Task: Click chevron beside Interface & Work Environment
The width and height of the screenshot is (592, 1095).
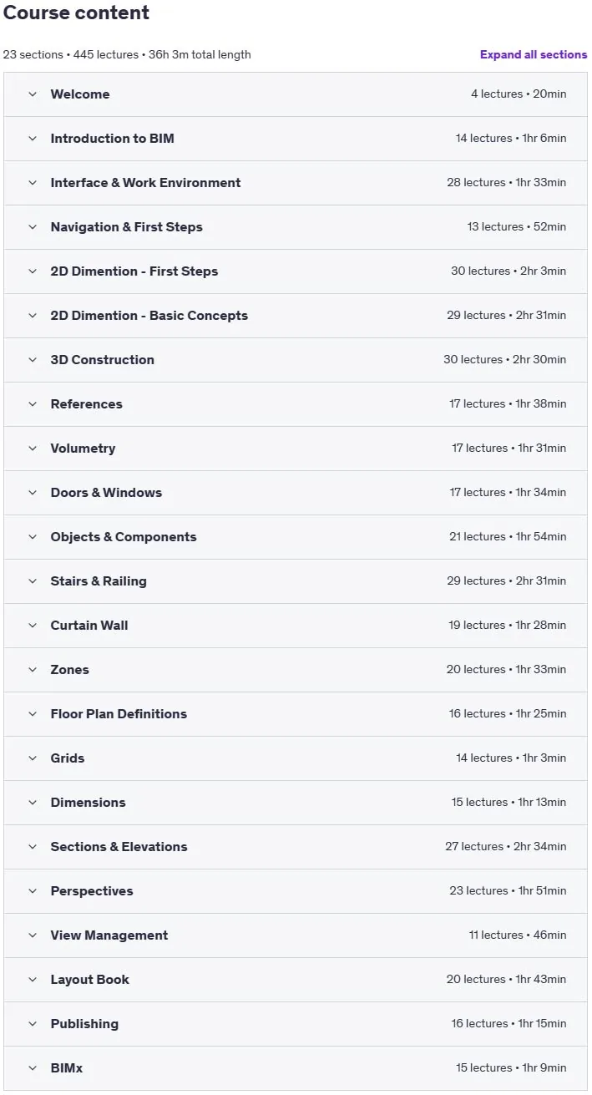Action: click(33, 183)
